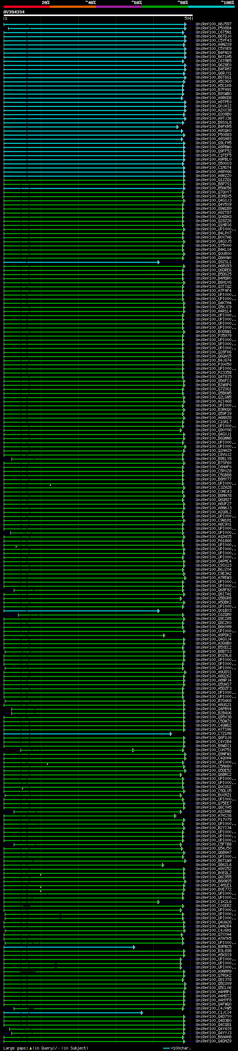Select the UniRef100_A9UDS1 label
Image resolution: width=238 pixels, height=1051 pixels.
click(213, 672)
